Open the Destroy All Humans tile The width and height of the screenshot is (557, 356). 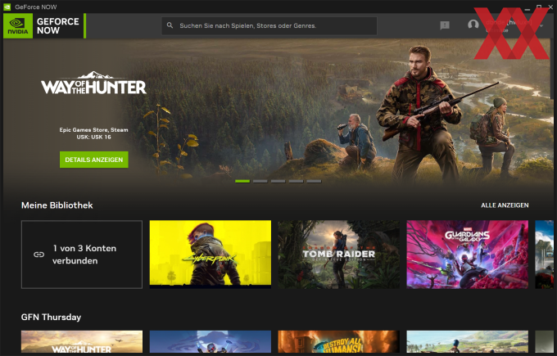(339, 342)
